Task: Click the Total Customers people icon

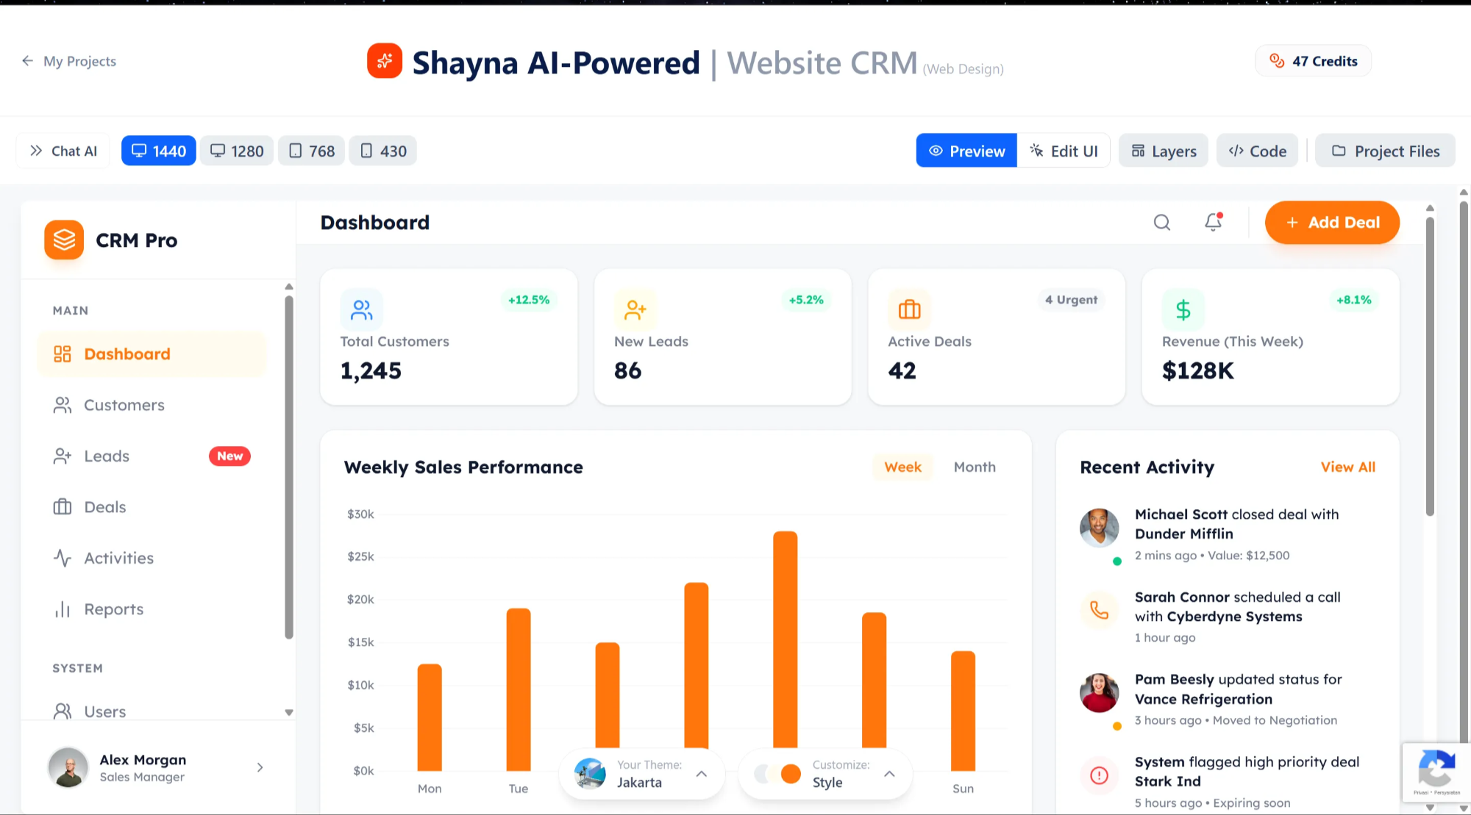Action: click(361, 309)
